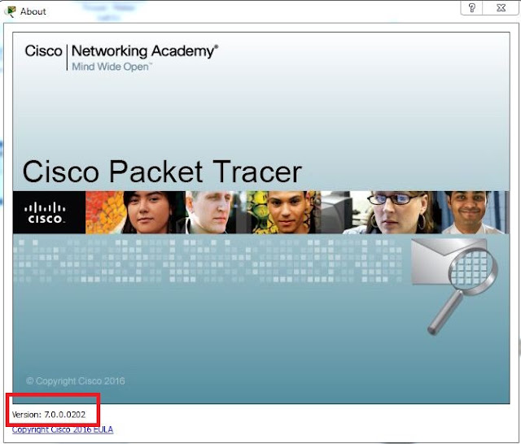Click the Cisco logo in the banner
The height and width of the screenshot is (444, 521).
click(46, 213)
